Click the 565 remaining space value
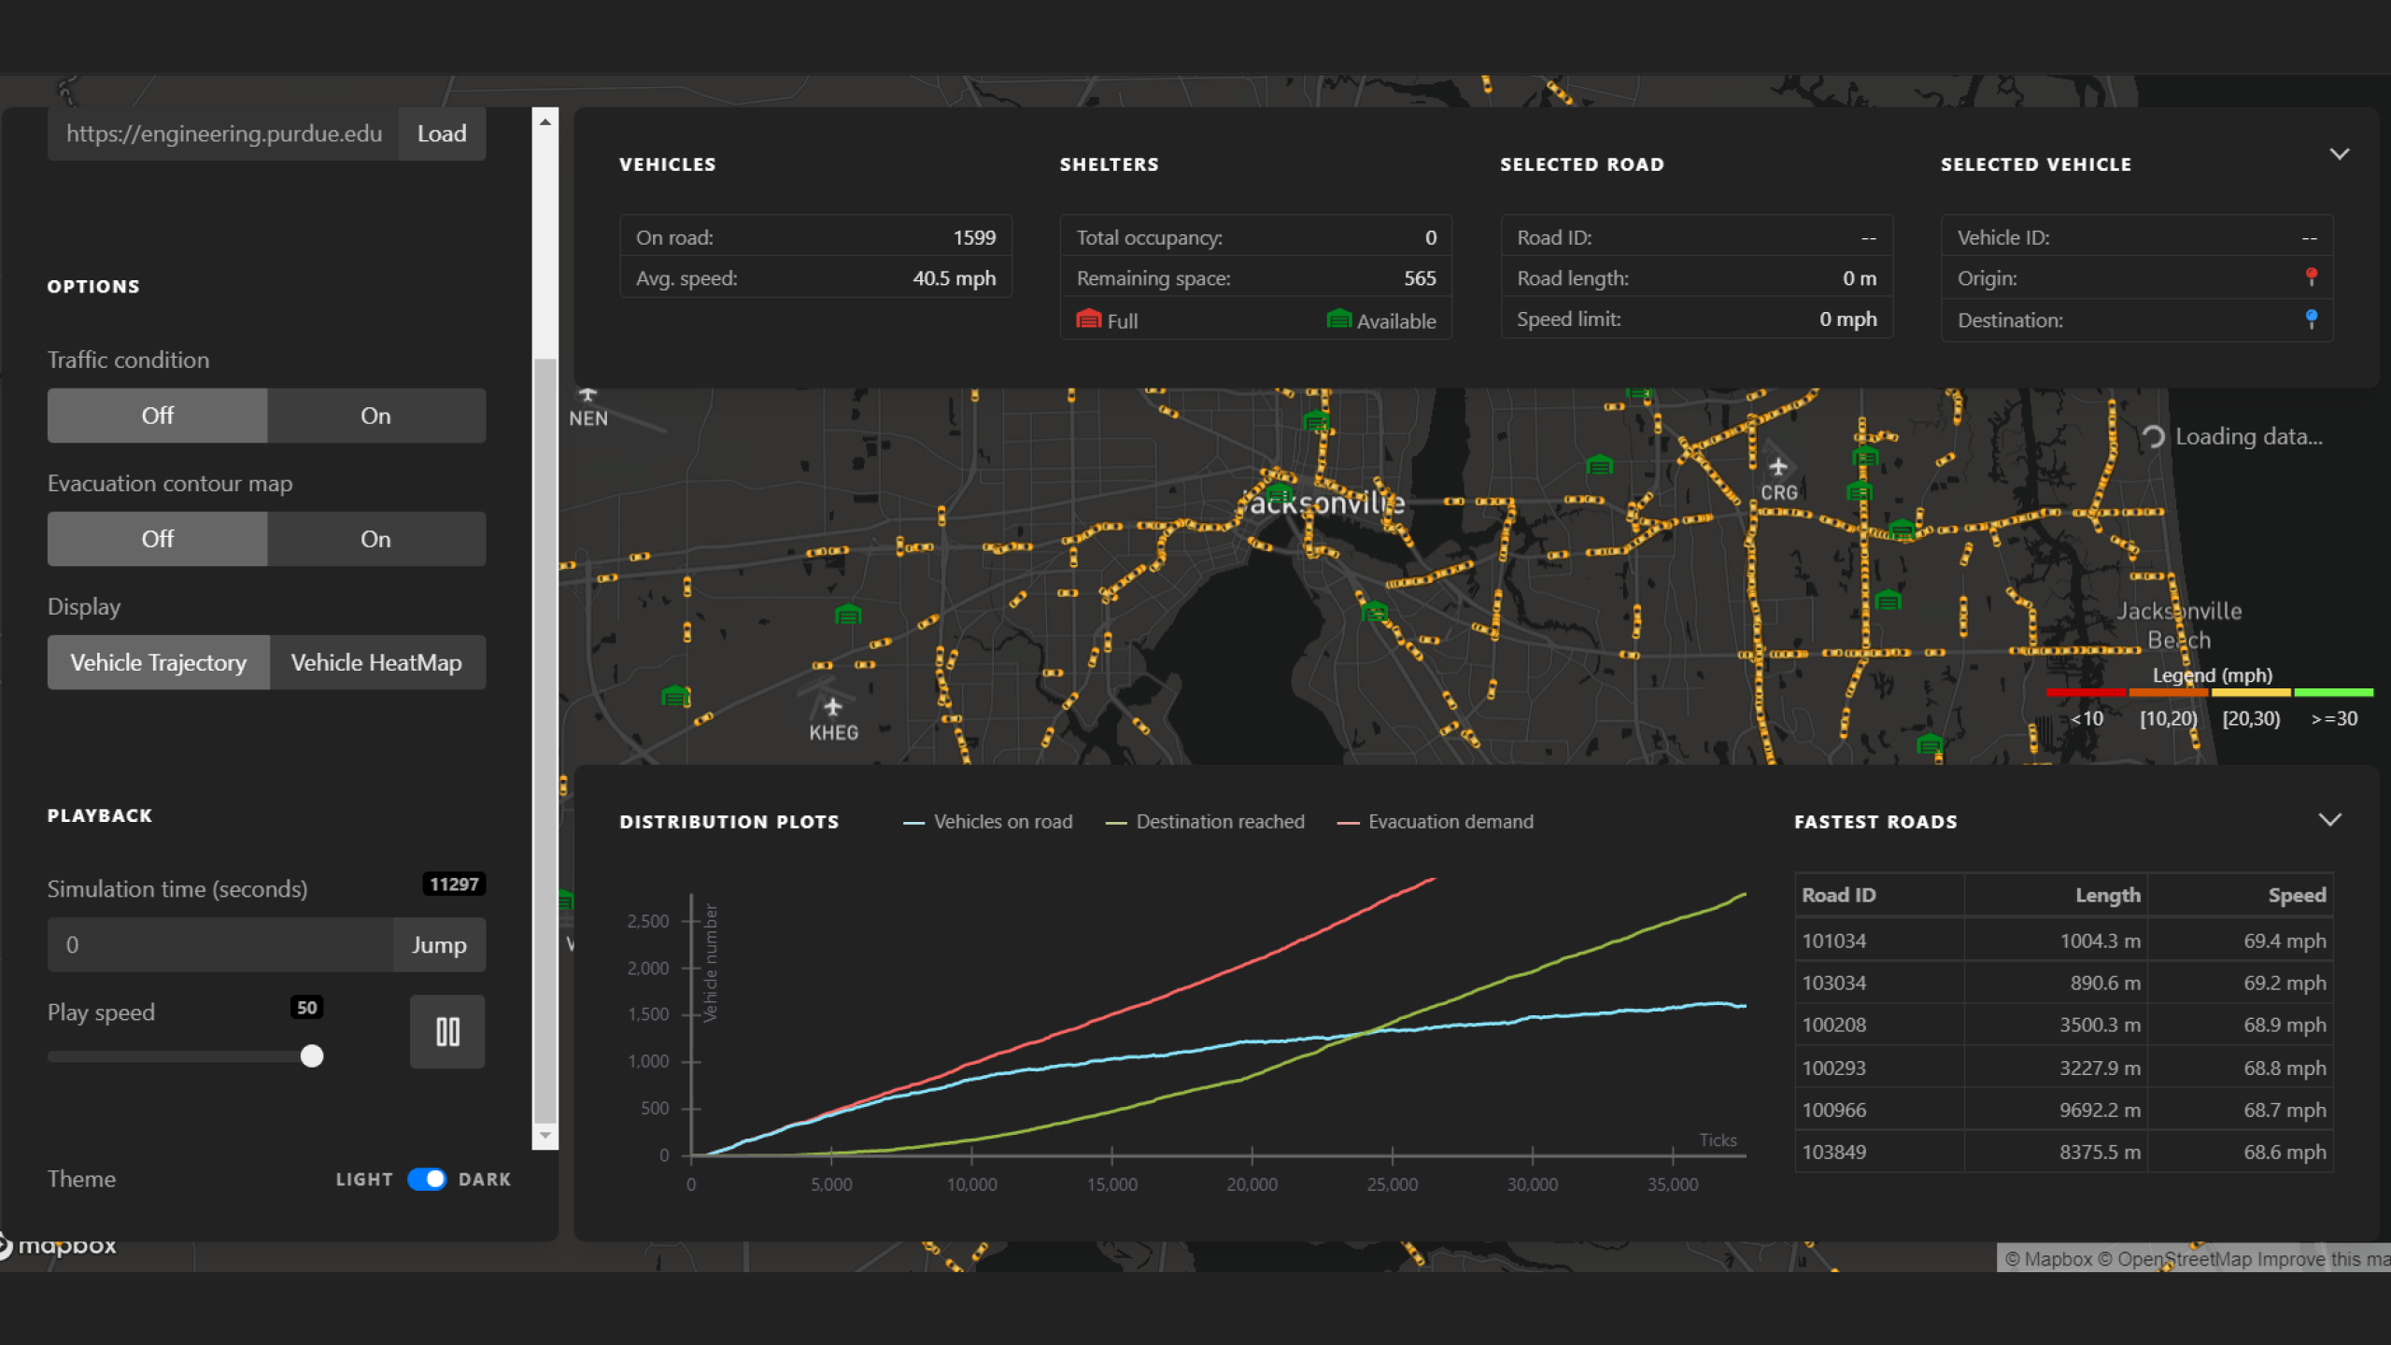 tap(1420, 278)
